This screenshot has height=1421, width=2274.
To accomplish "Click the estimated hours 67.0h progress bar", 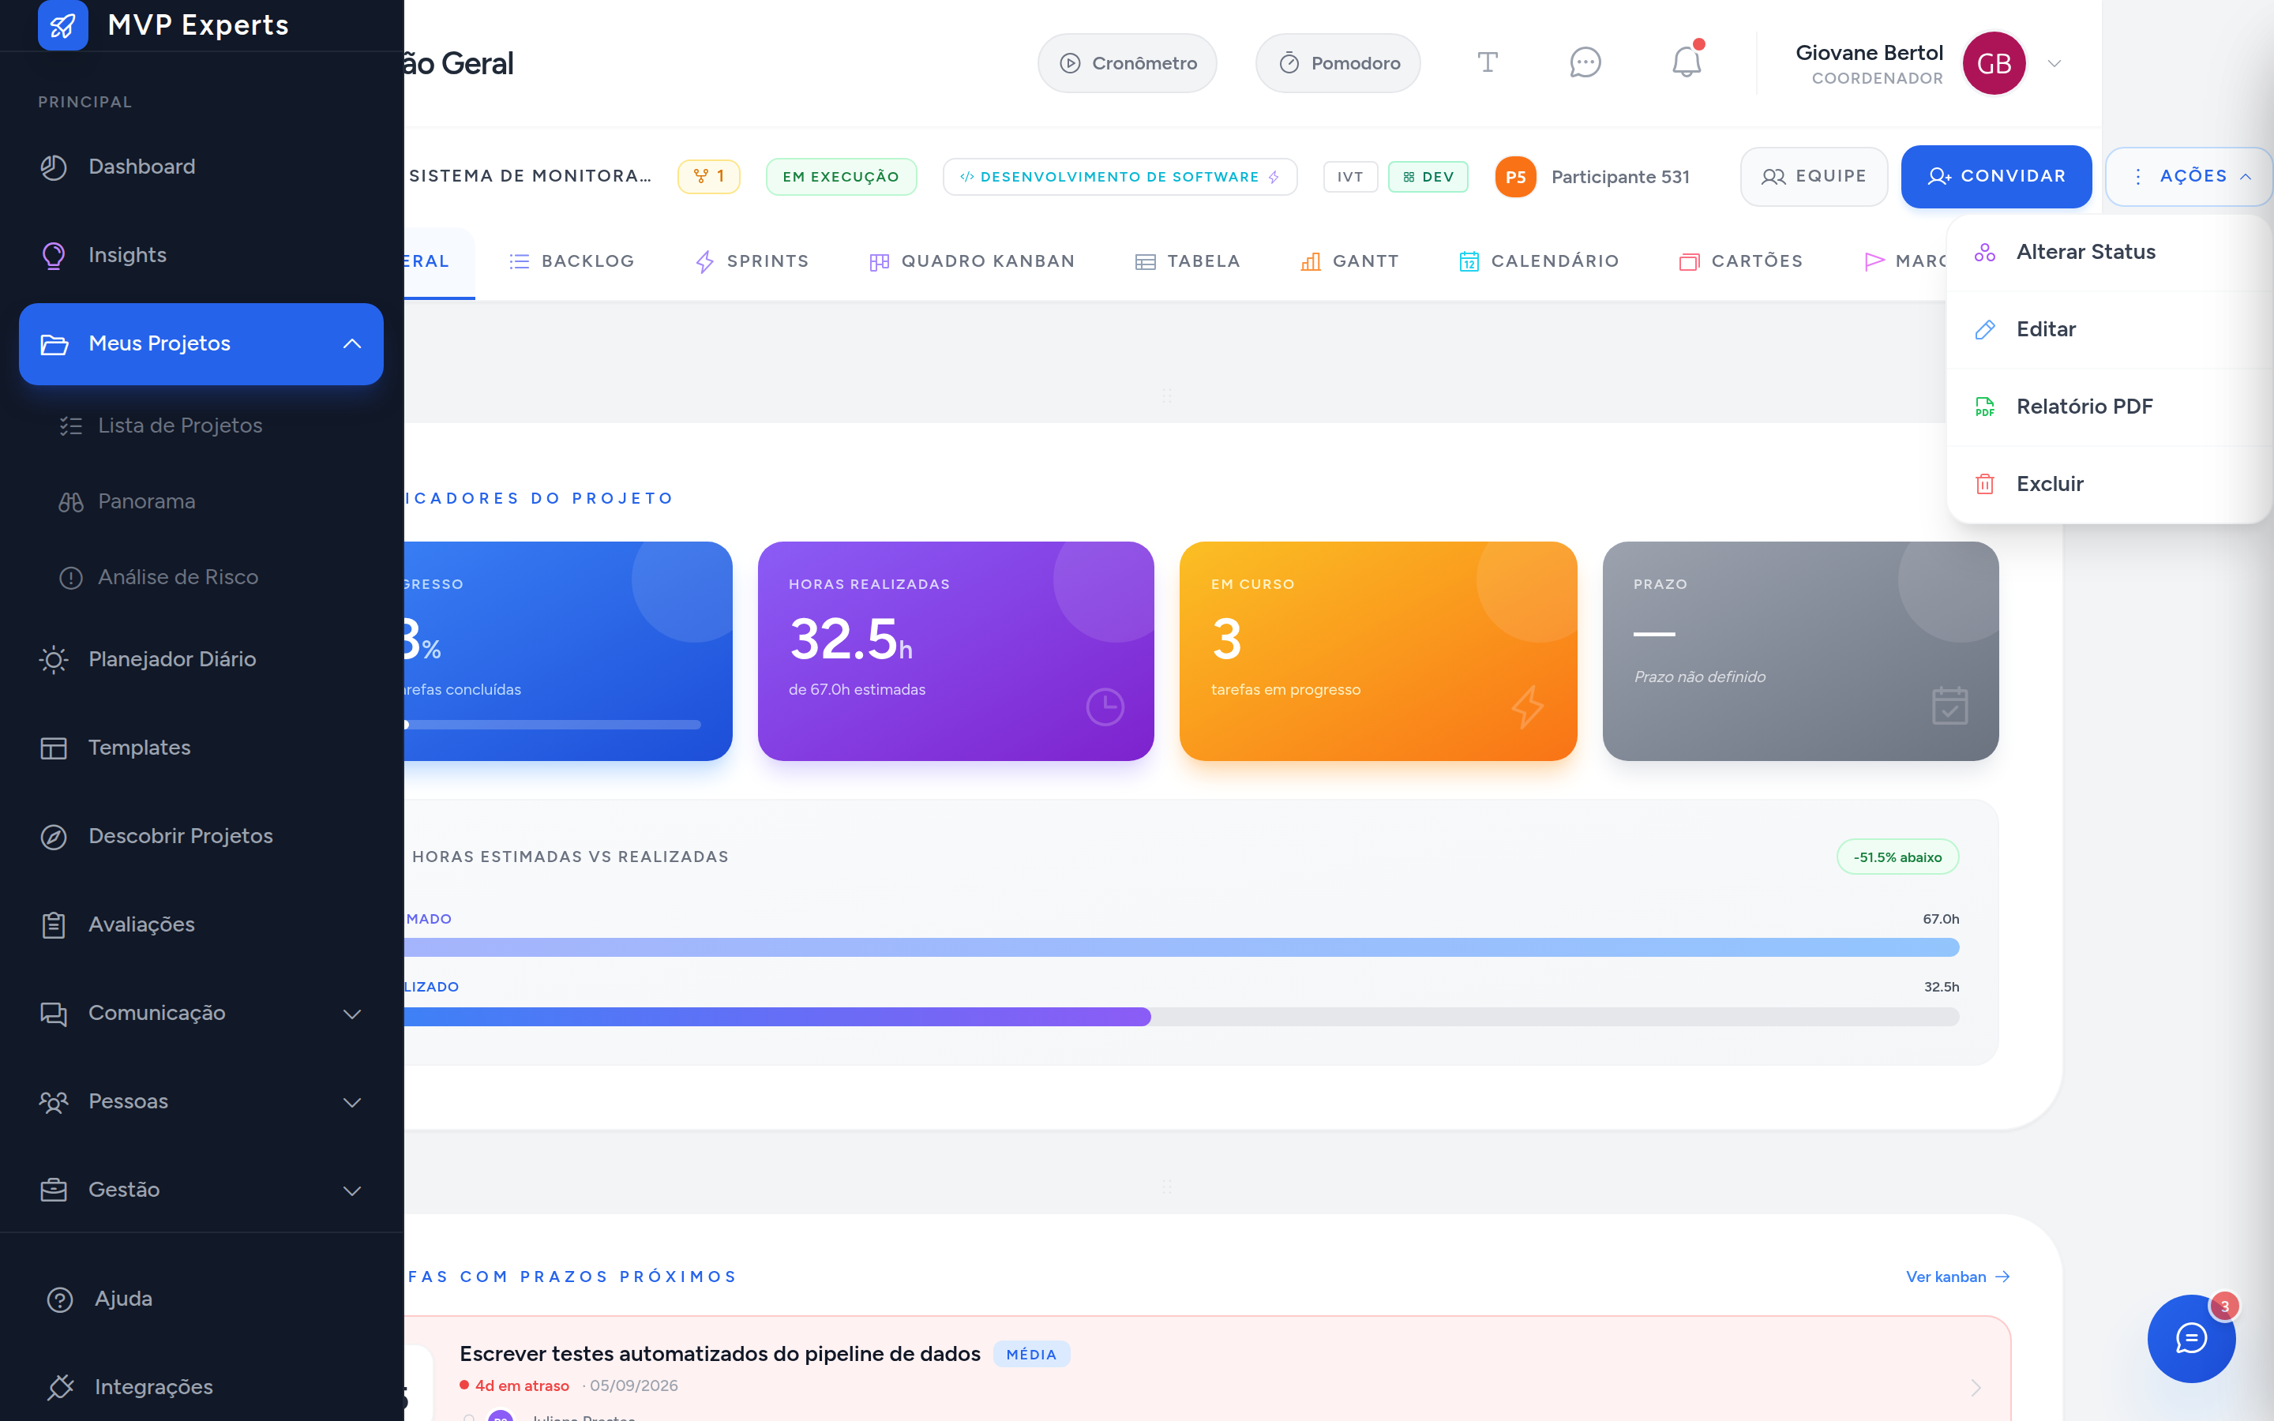I will [x=1182, y=947].
